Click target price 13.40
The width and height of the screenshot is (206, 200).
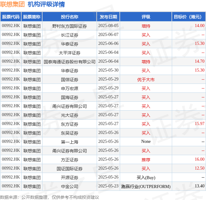click(x=200, y=186)
